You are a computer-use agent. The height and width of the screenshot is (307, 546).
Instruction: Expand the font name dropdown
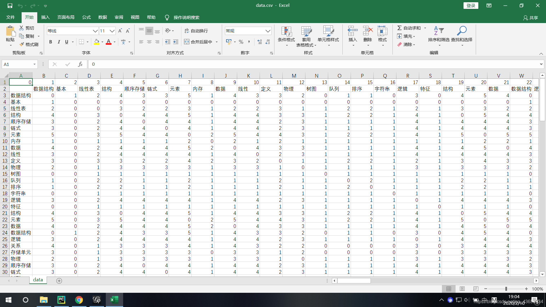tap(95, 31)
